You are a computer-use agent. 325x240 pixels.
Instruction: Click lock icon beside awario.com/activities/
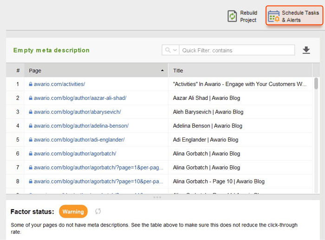31,84
